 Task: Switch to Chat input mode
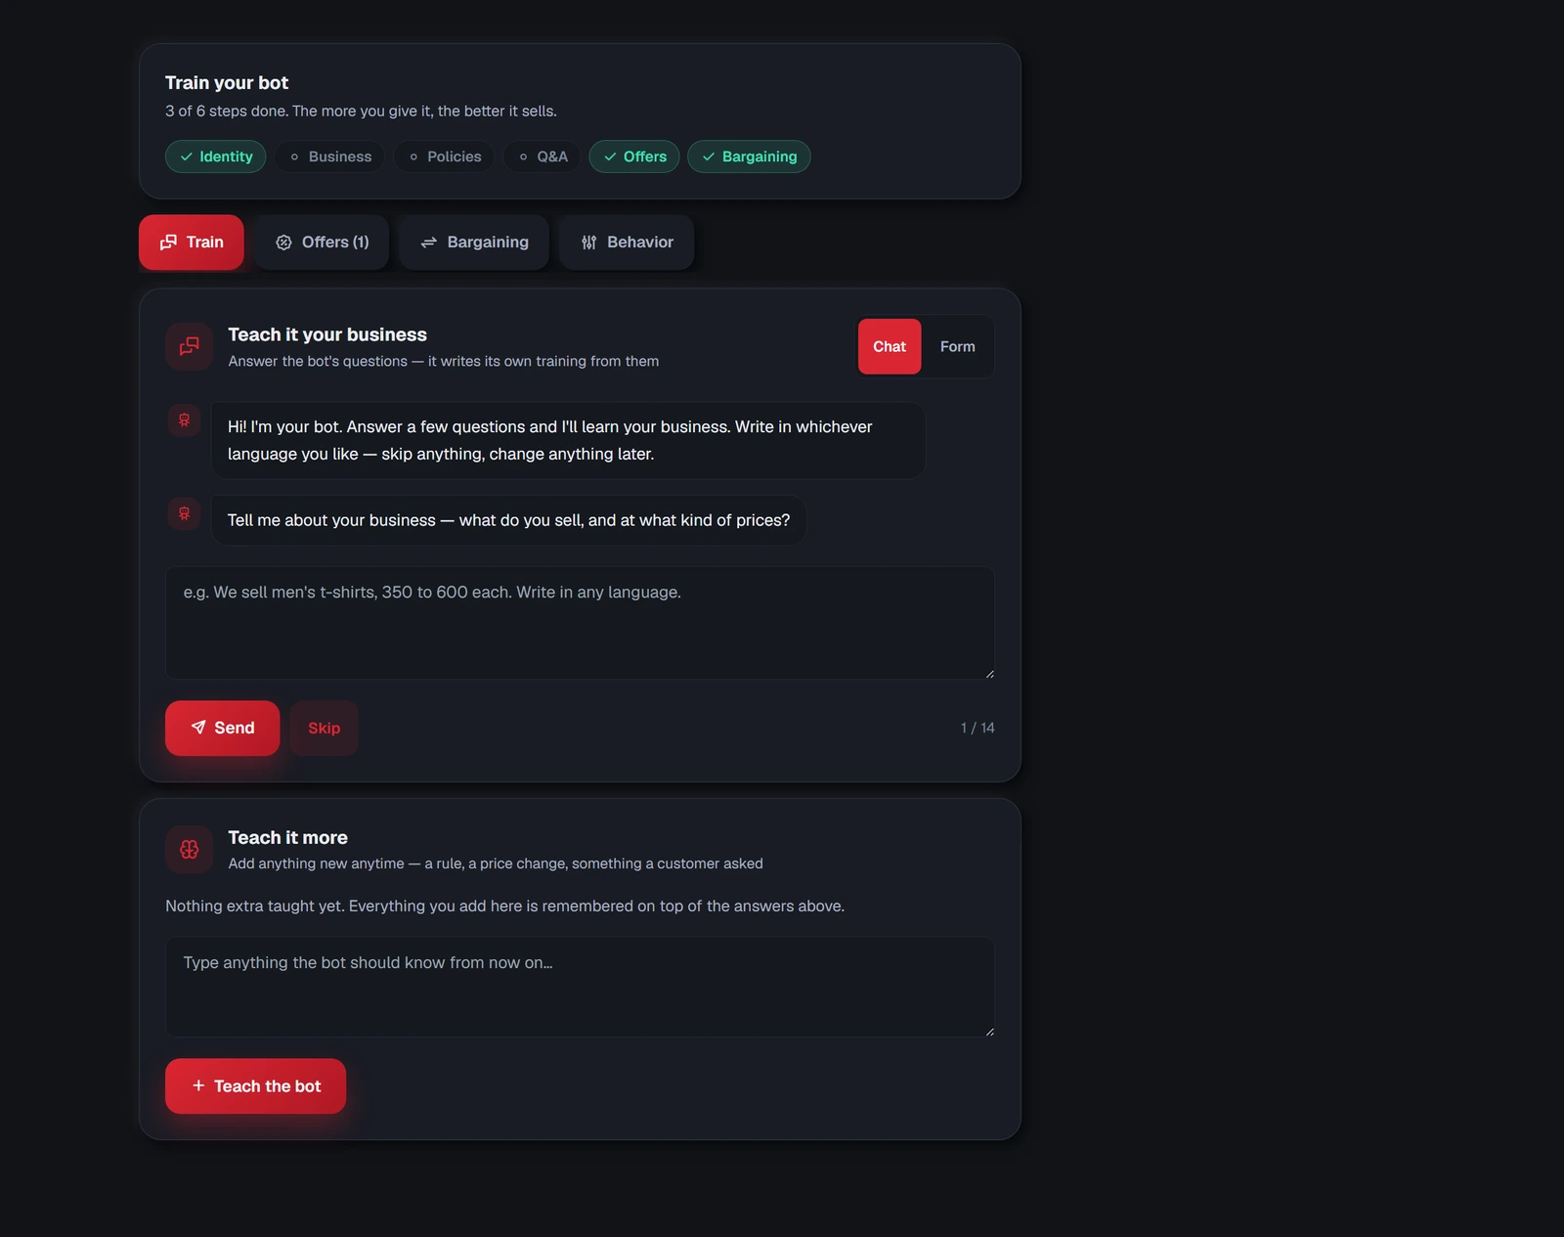pyautogui.click(x=890, y=346)
